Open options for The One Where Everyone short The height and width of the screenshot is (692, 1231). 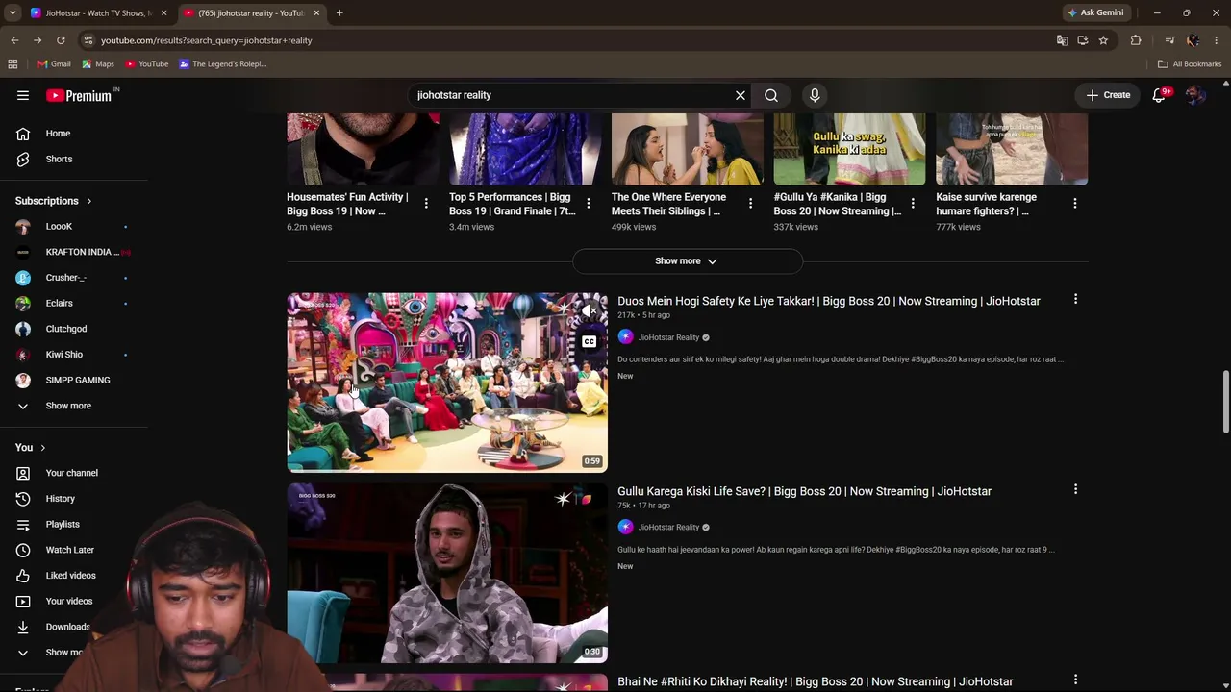pyautogui.click(x=751, y=204)
